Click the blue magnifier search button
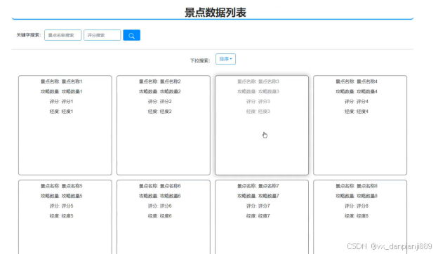The width and height of the screenshot is (438, 254). [131, 35]
